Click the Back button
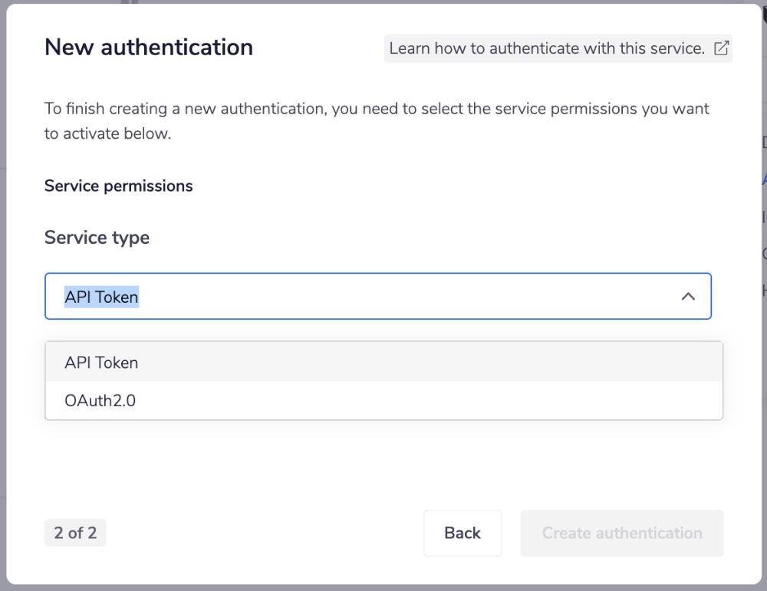 [463, 533]
